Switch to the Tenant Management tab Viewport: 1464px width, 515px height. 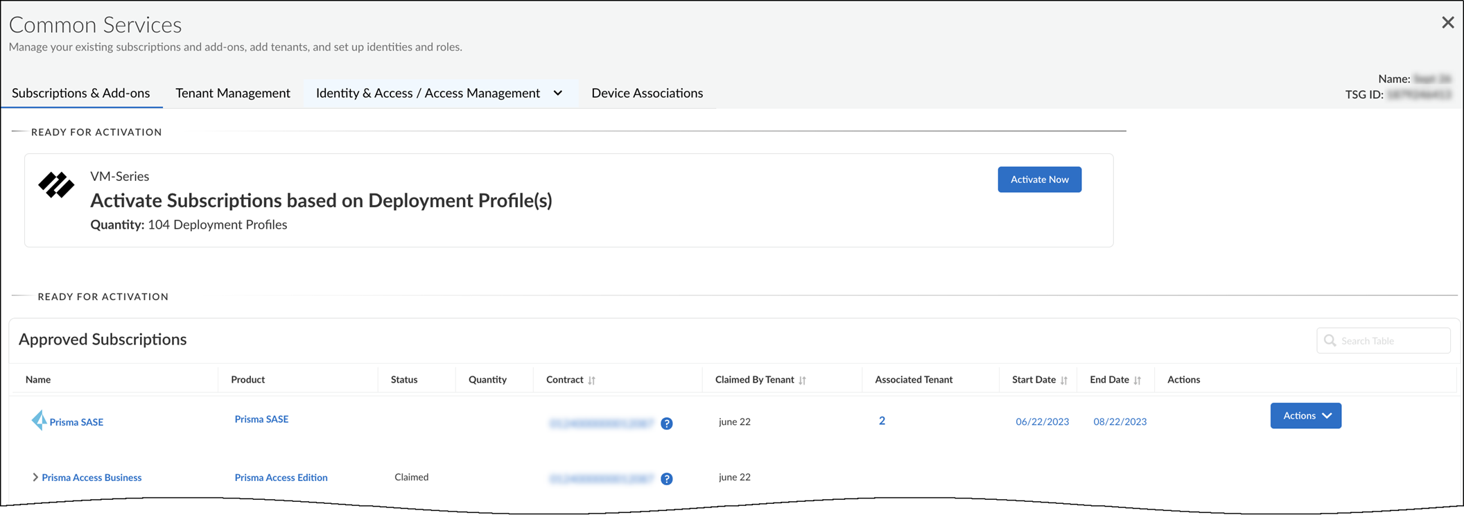click(233, 93)
